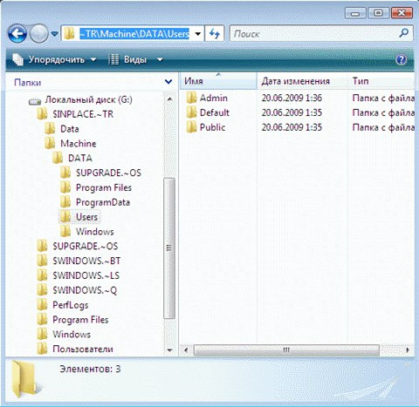Open the Упорядочить dropdown arrow
This screenshot has height=407, width=419.
coord(93,59)
